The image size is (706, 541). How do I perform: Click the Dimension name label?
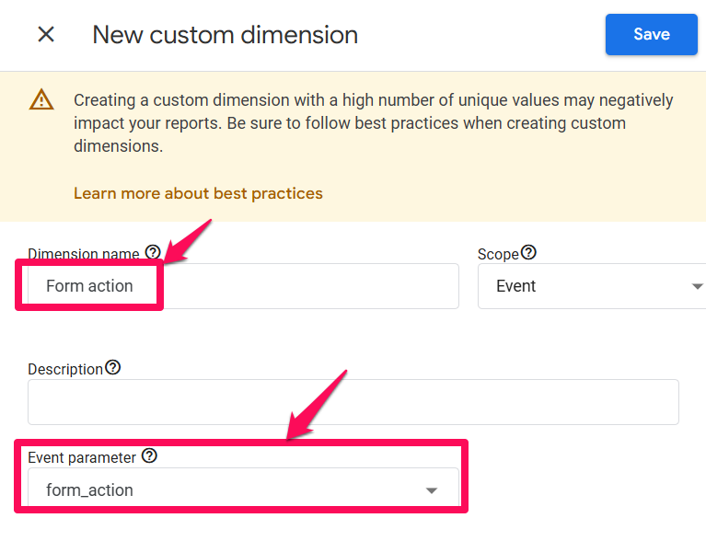point(83,254)
